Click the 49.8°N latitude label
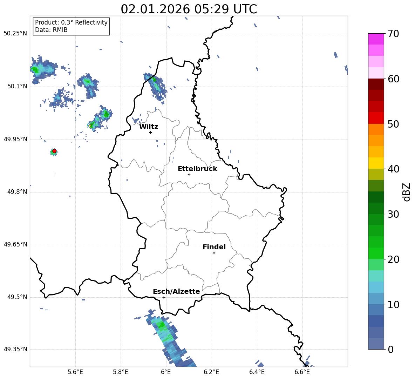The image size is (415, 379). 17,192
